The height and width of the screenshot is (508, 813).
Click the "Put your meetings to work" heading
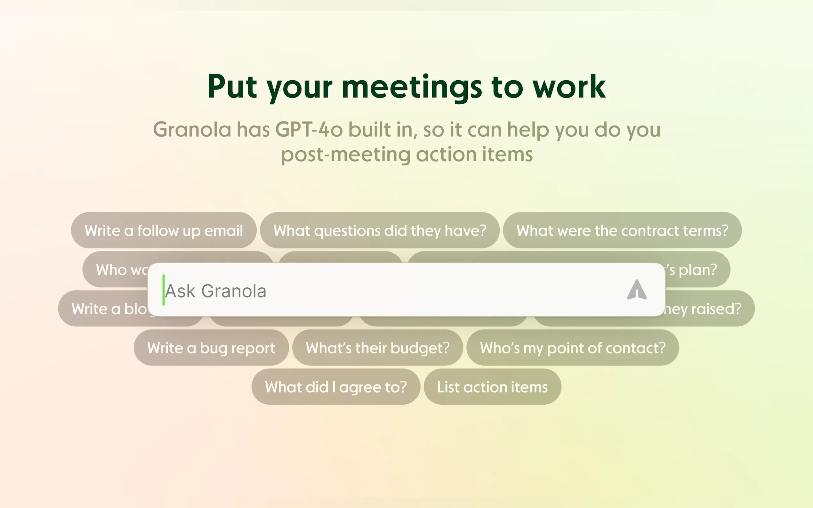coord(406,87)
